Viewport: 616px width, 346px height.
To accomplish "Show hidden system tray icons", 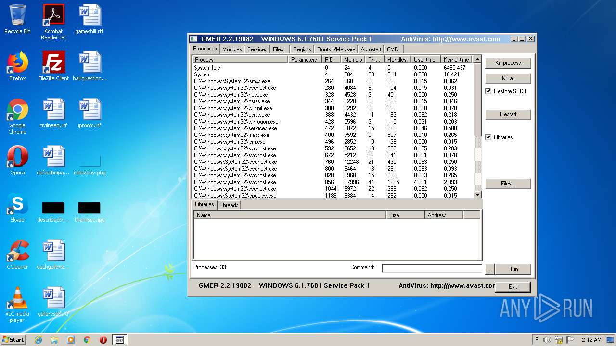I will pyautogui.click(x=537, y=340).
